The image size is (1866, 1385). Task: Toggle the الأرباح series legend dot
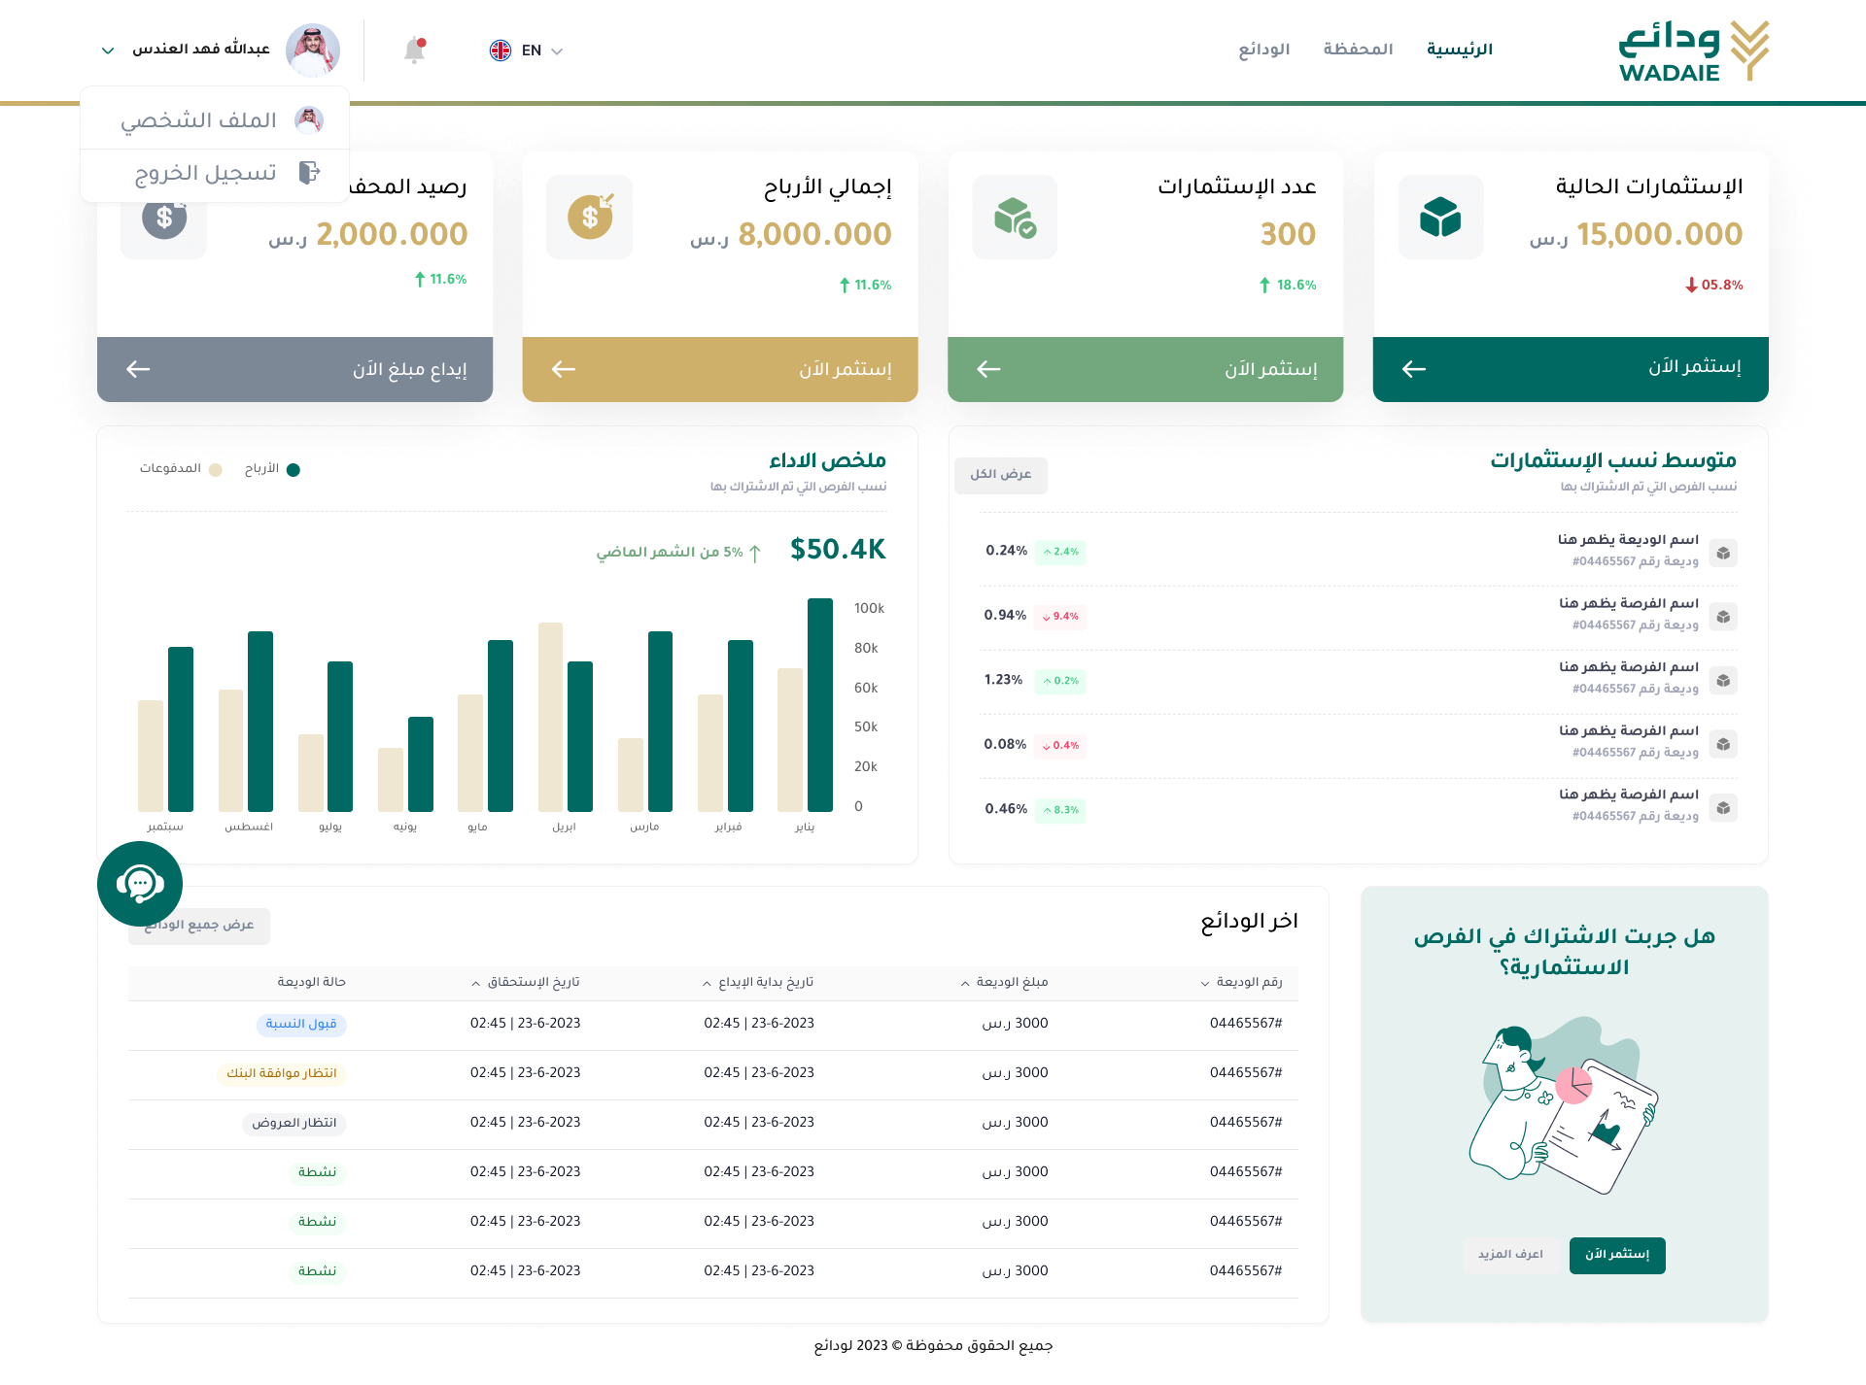(294, 470)
